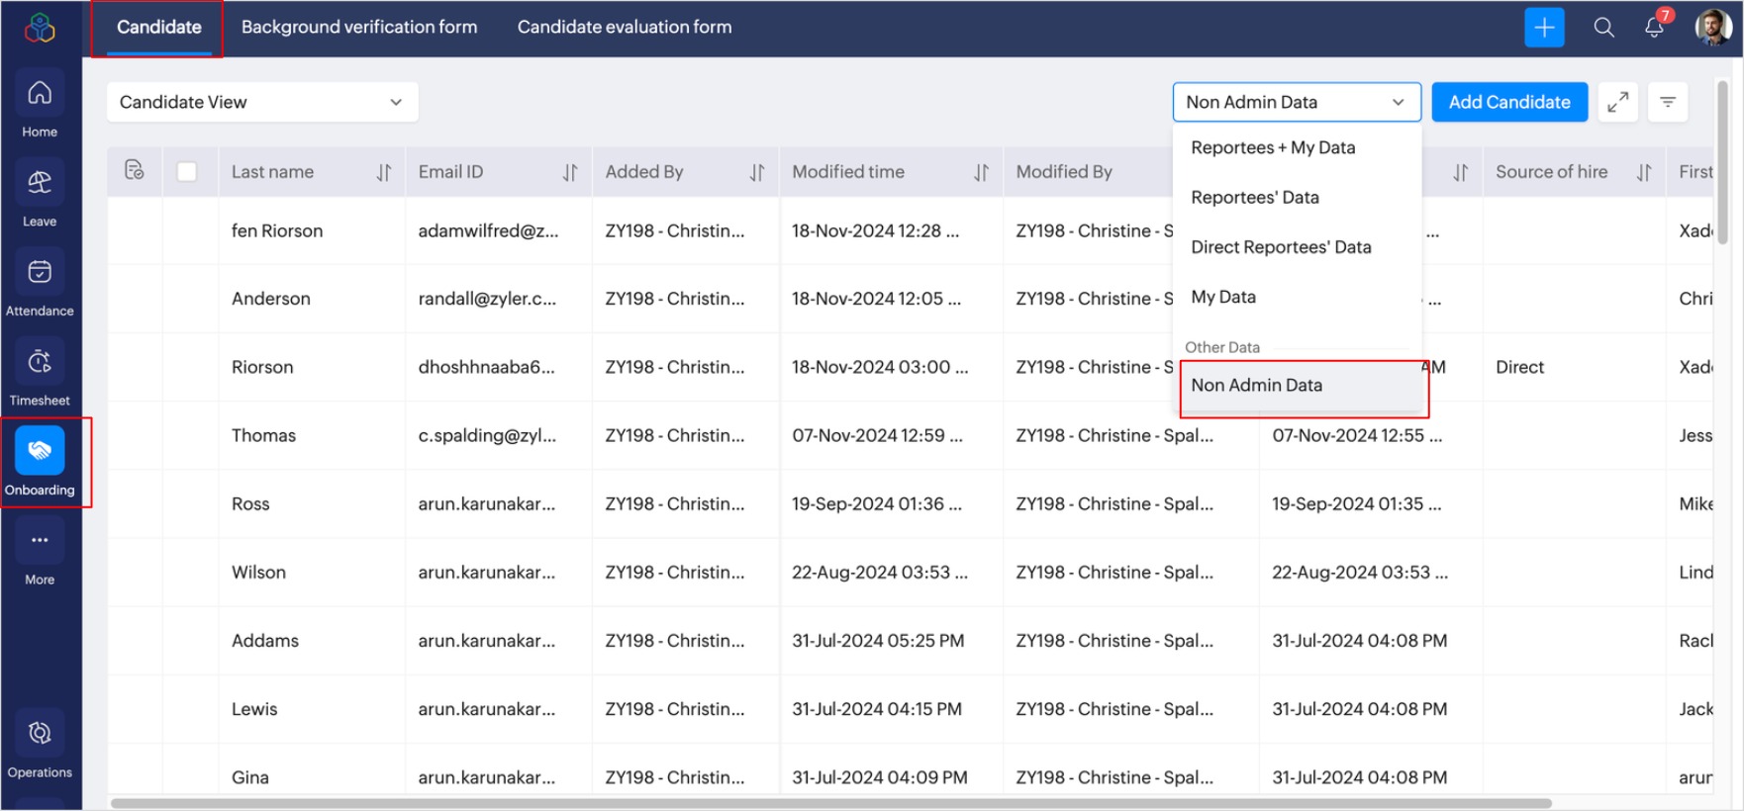Select the Onboarding handshake icon

(x=40, y=452)
